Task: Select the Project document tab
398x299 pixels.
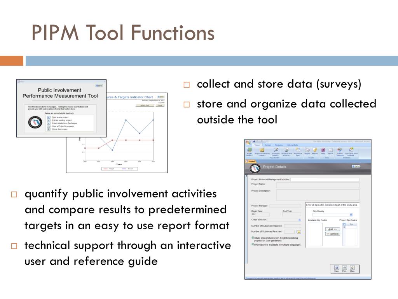Action: tap(251, 161)
